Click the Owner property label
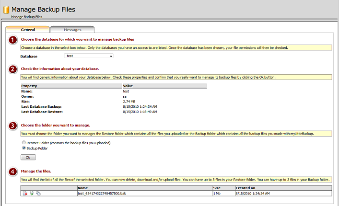The height and width of the screenshot is (206, 339). click(27, 96)
